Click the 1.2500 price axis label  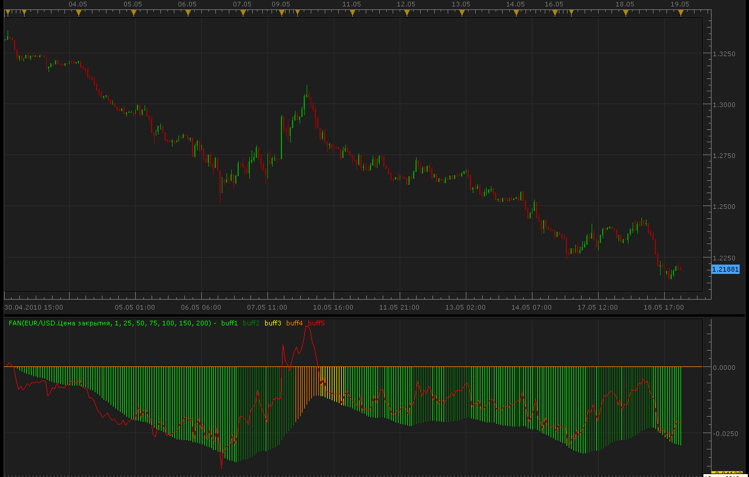point(724,207)
